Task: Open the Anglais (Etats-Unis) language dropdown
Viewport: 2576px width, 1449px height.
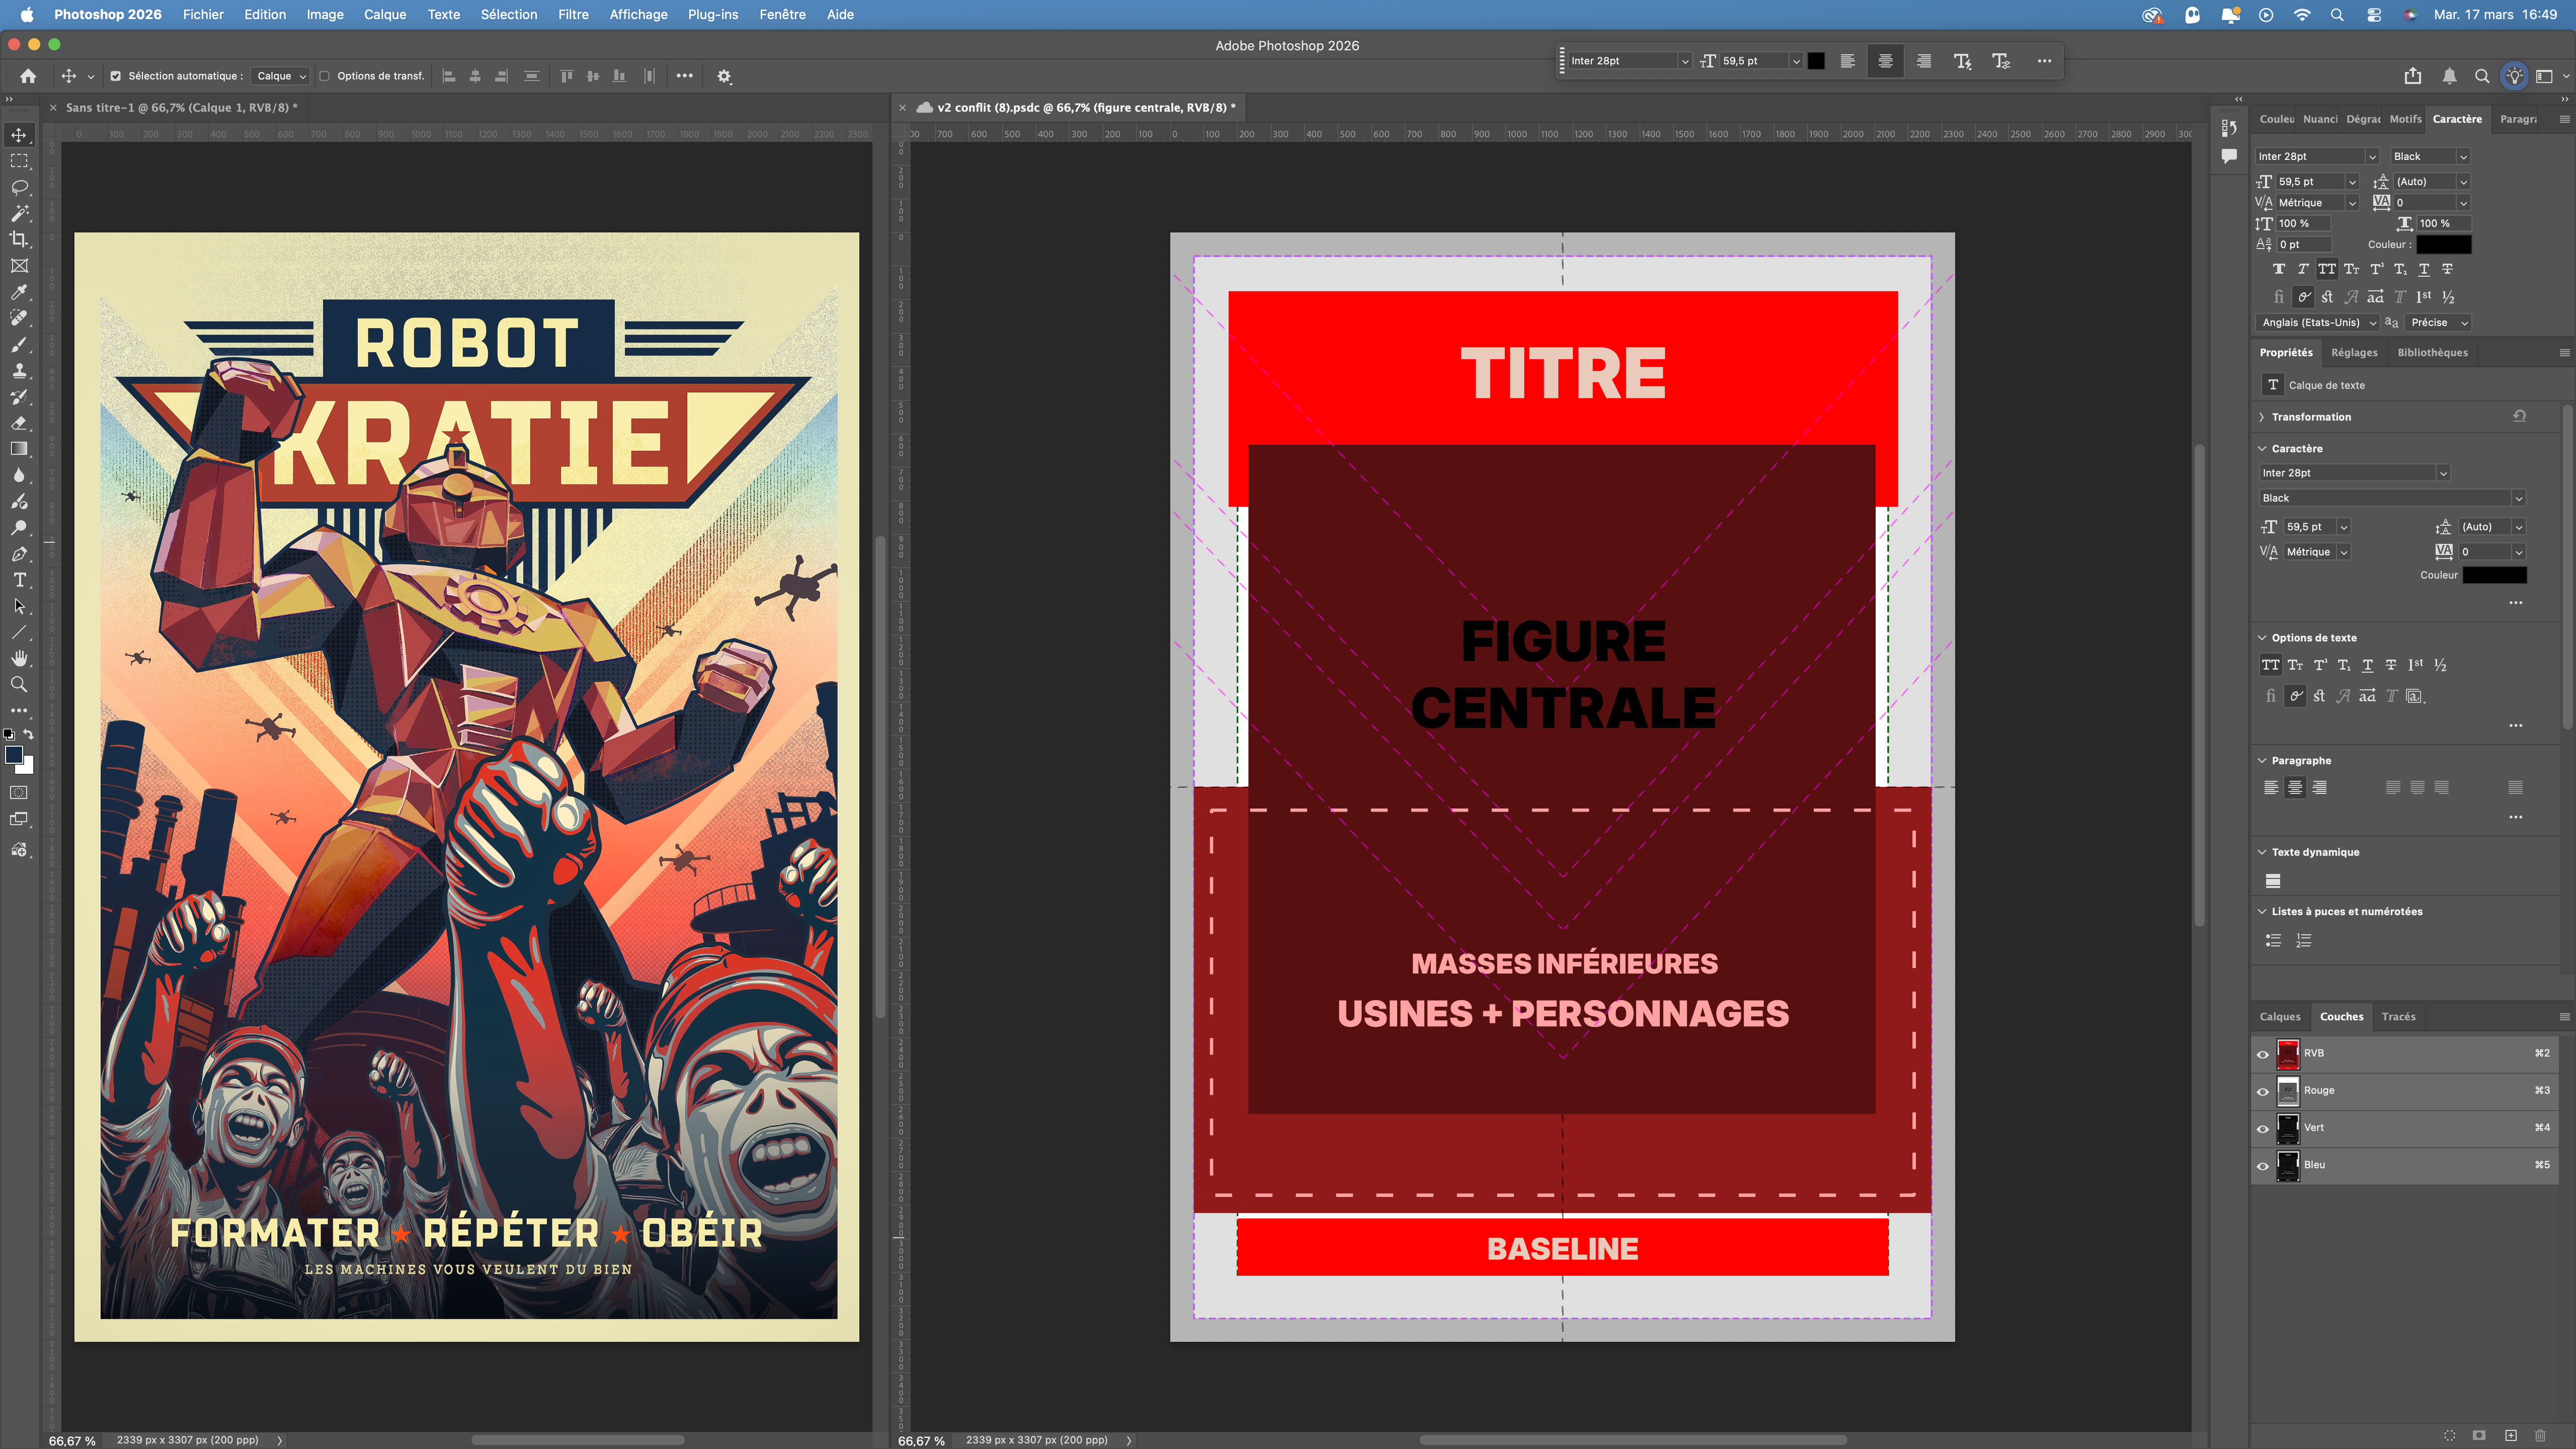Action: [2317, 323]
